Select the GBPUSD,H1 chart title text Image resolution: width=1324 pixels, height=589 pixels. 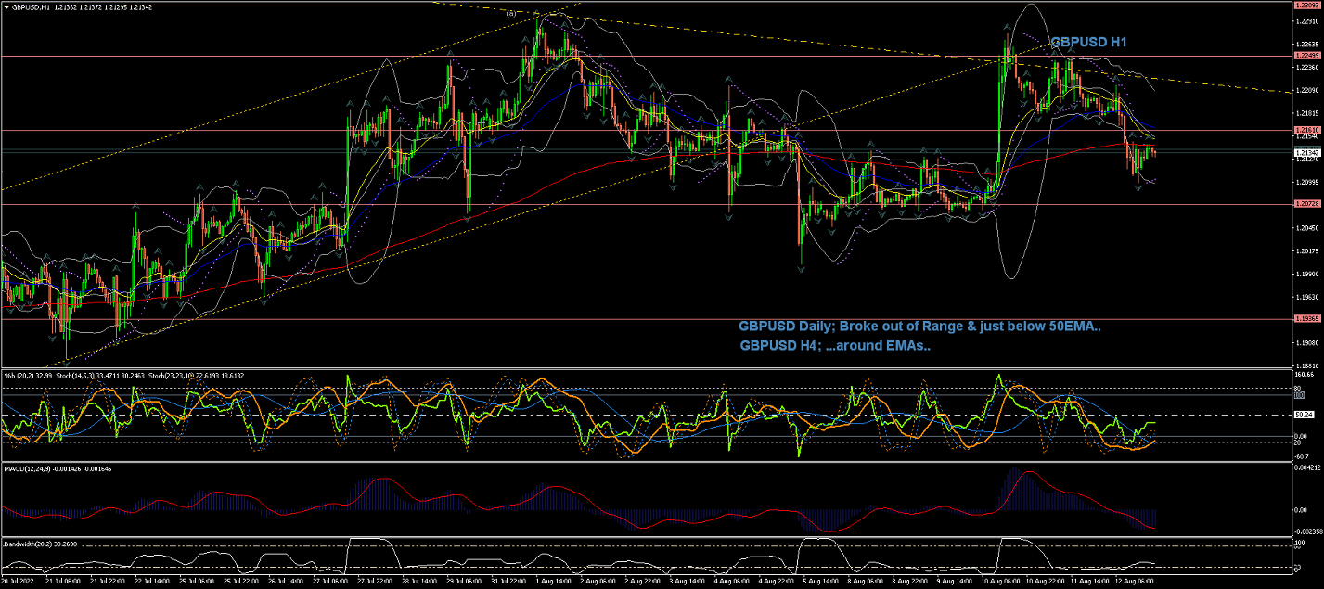tap(31, 7)
